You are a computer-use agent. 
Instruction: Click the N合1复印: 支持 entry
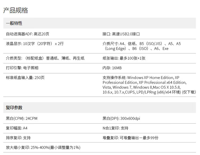coord(115,128)
